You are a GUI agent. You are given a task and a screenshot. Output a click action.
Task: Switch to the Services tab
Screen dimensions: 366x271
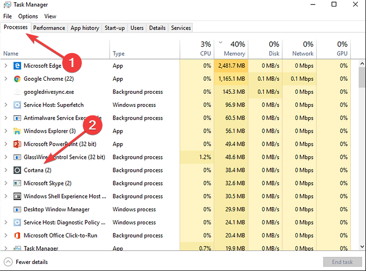tap(181, 28)
